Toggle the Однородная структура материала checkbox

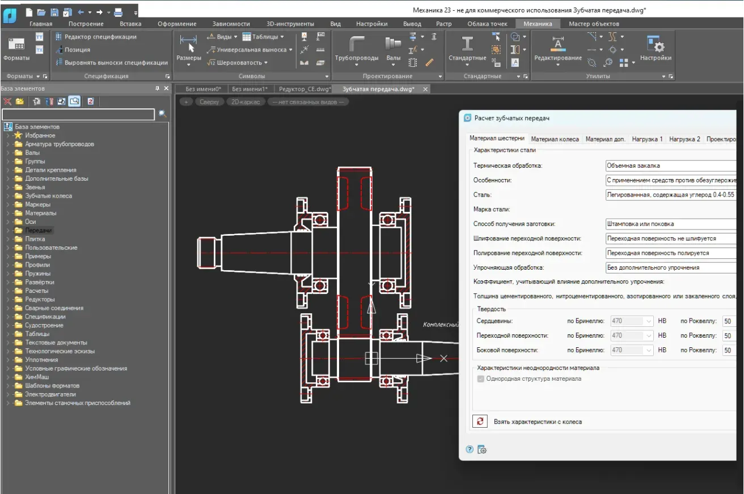481,379
